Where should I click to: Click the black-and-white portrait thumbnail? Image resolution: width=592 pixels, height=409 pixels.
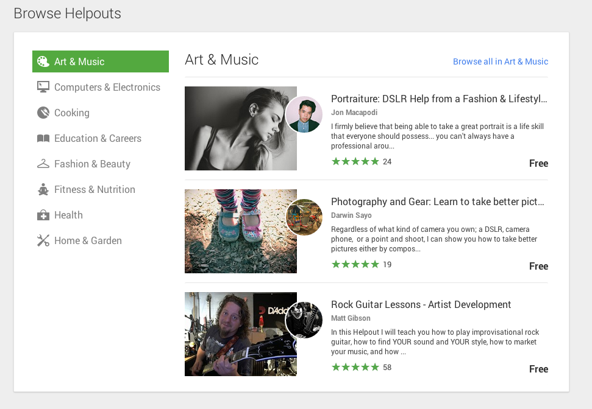(x=241, y=128)
